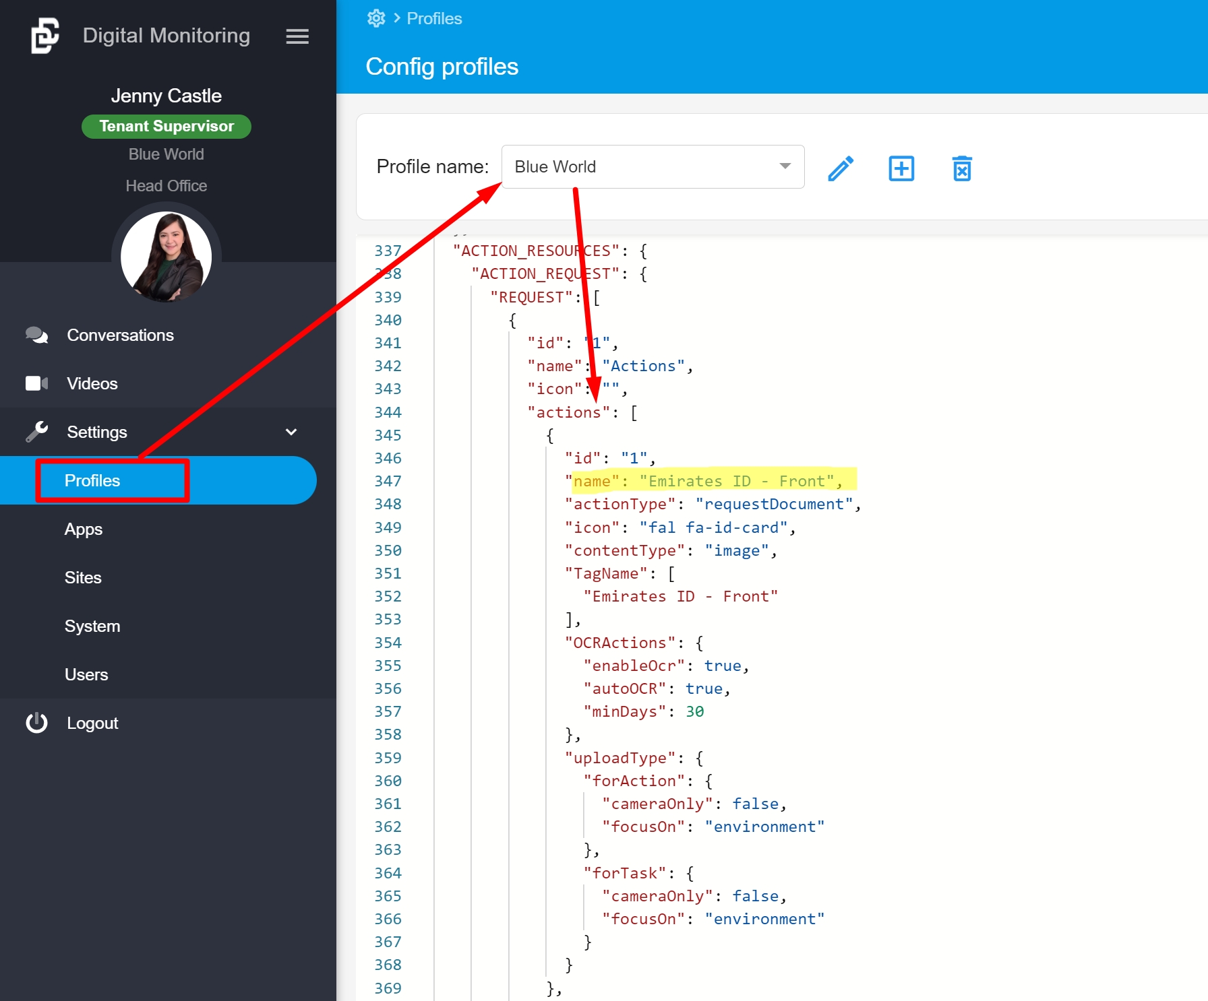Click the Videos camera icon

pyautogui.click(x=36, y=383)
